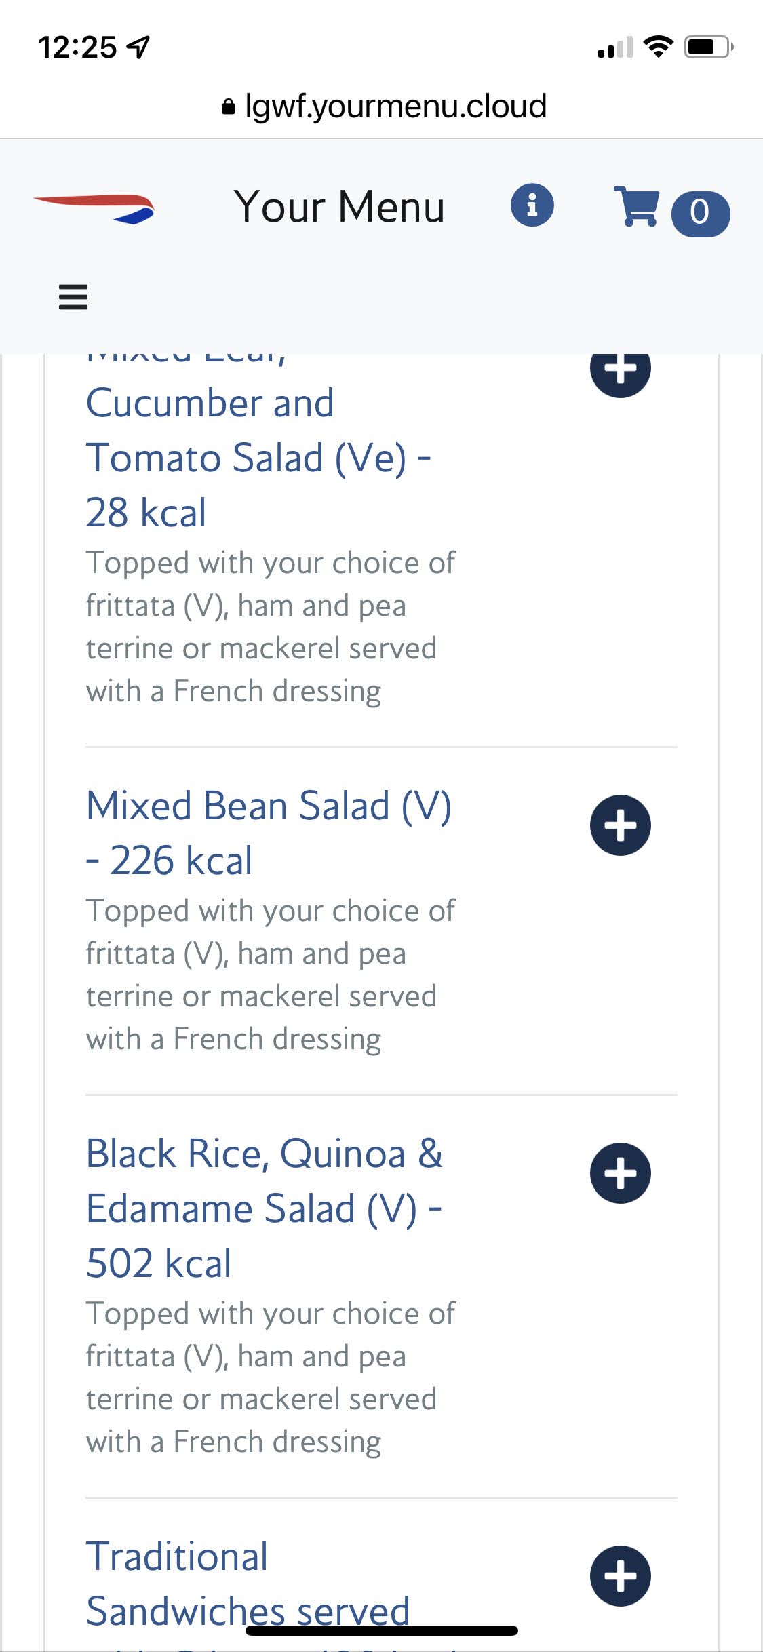Tap the British Airways ribbon logo

(95, 208)
